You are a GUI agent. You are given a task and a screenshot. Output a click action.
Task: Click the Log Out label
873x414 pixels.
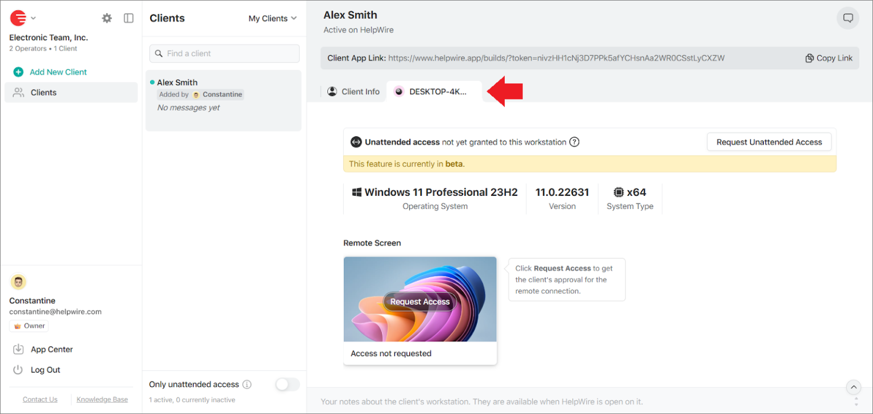click(x=45, y=370)
